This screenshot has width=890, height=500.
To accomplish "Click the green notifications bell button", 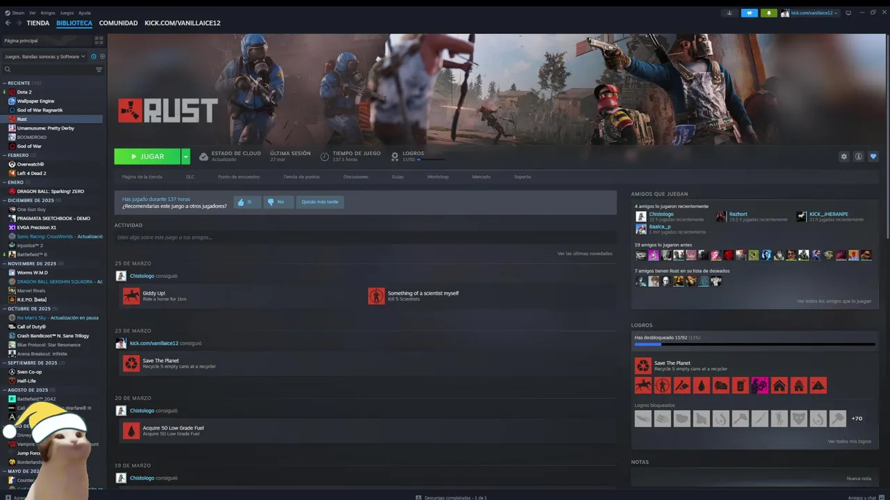I will tap(769, 12).
